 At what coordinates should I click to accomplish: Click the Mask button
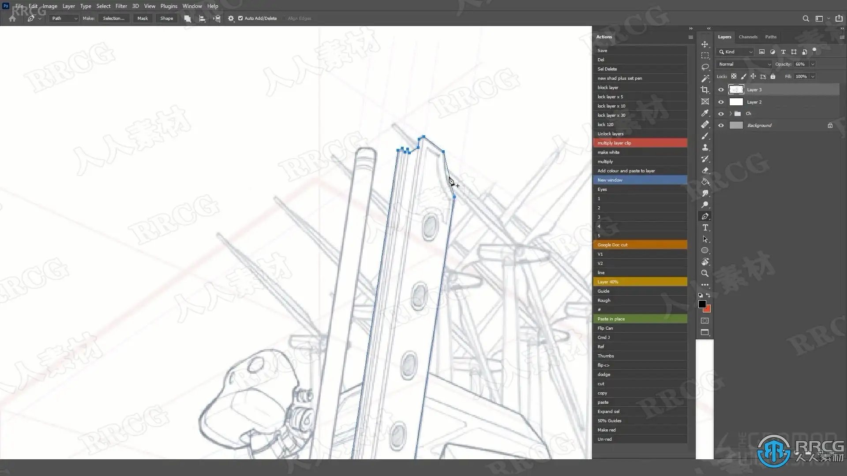pos(142,19)
